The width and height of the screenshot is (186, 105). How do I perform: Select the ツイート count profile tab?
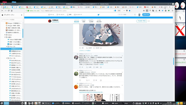[76, 21]
